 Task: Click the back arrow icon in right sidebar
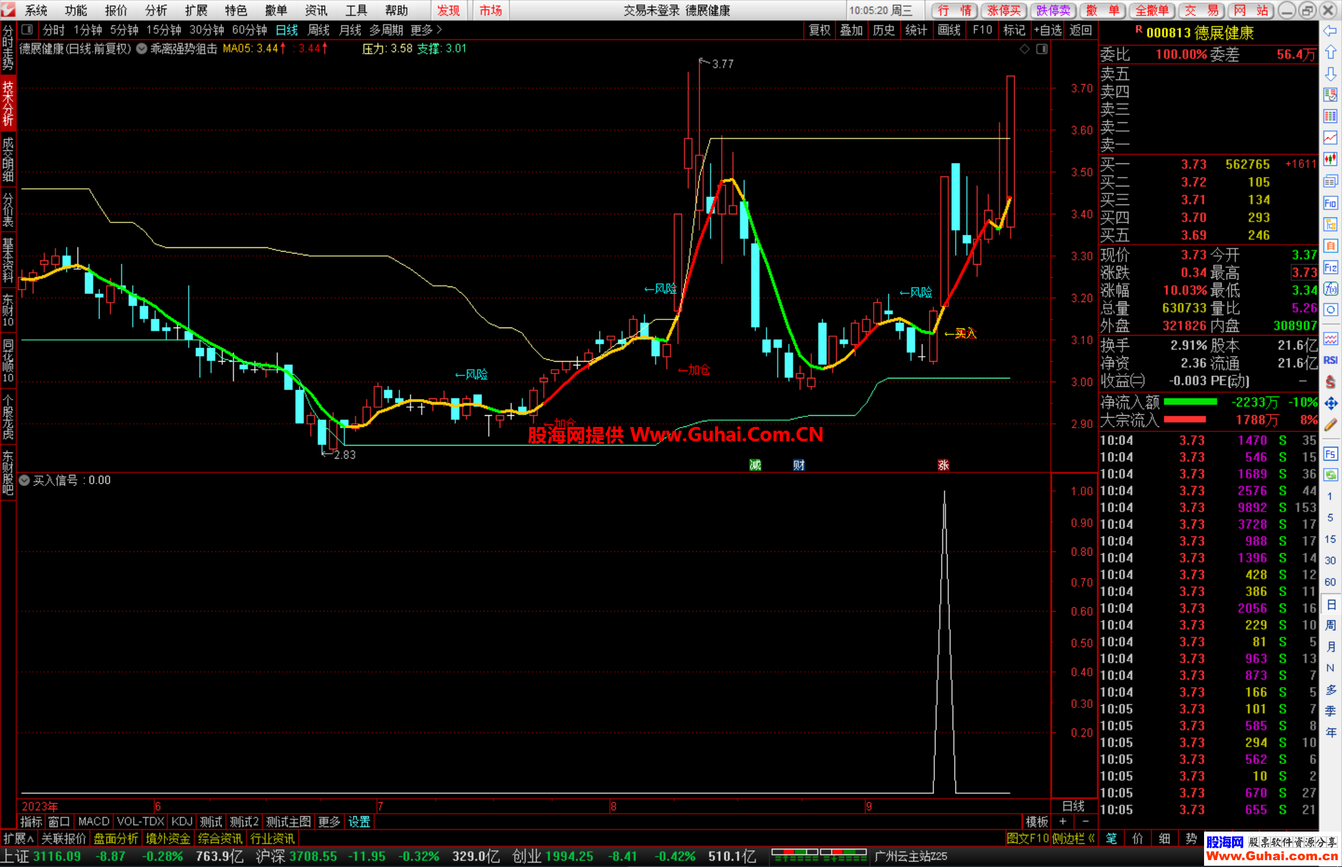(1330, 30)
